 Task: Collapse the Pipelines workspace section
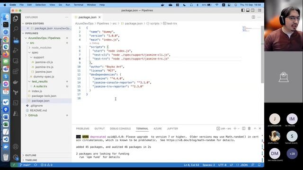click(x=32, y=33)
